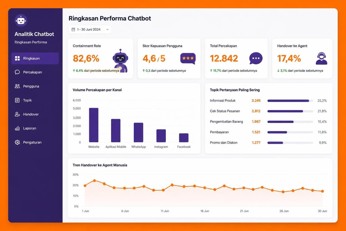Select the Instagram bar in the chart
This screenshot has height=231, width=346.
(x=161, y=136)
